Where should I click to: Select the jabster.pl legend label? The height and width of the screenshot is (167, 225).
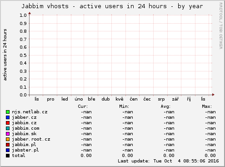pos(25,150)
